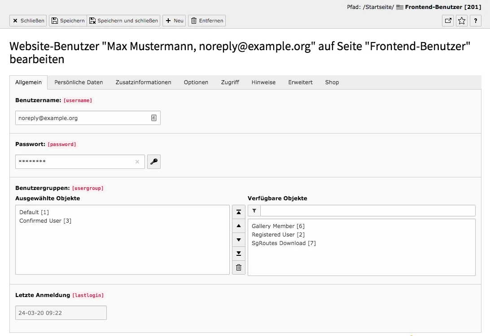Switch to the Persönliche Daten tab
The height and width of the screenshot is (336, 490).
pos(79,82)
